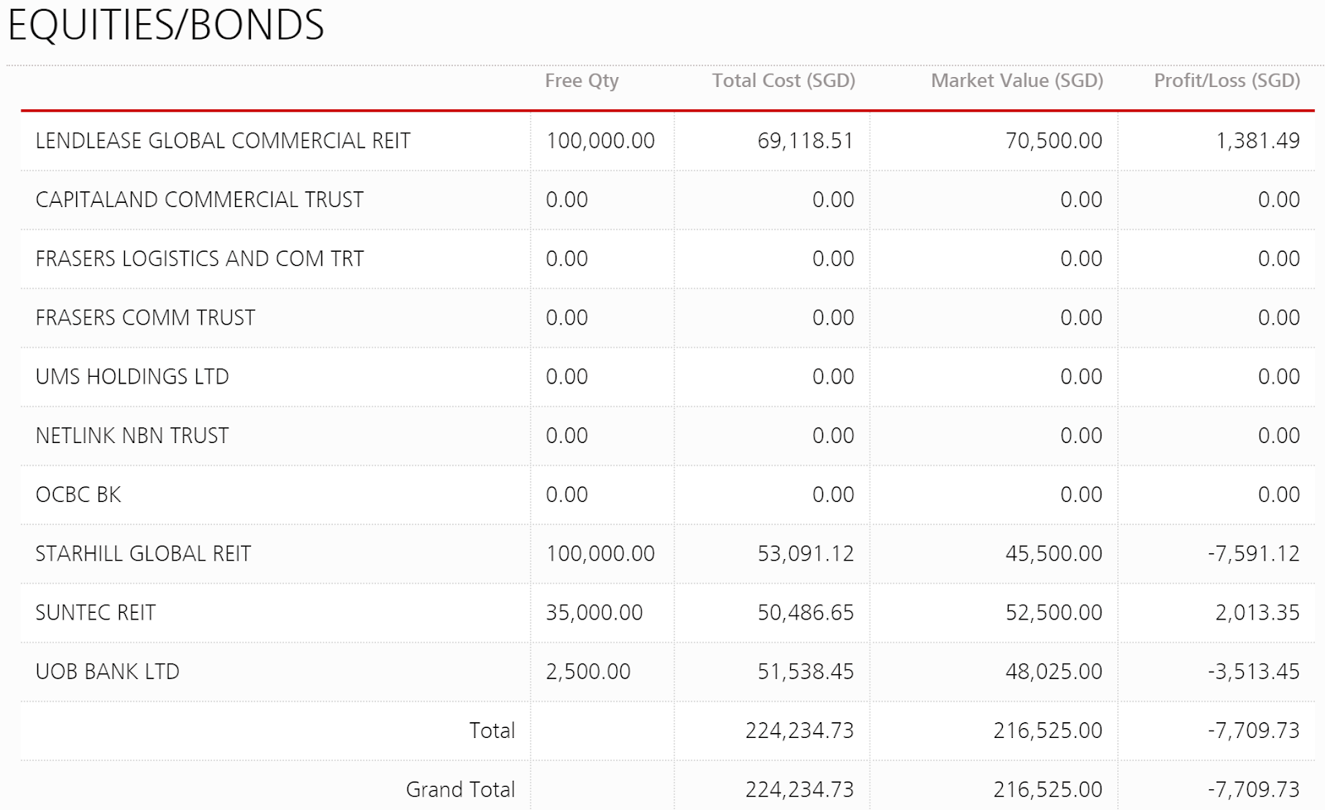
Task: Select UOB BANK LTD row name
Action: (x=108, y=672)
